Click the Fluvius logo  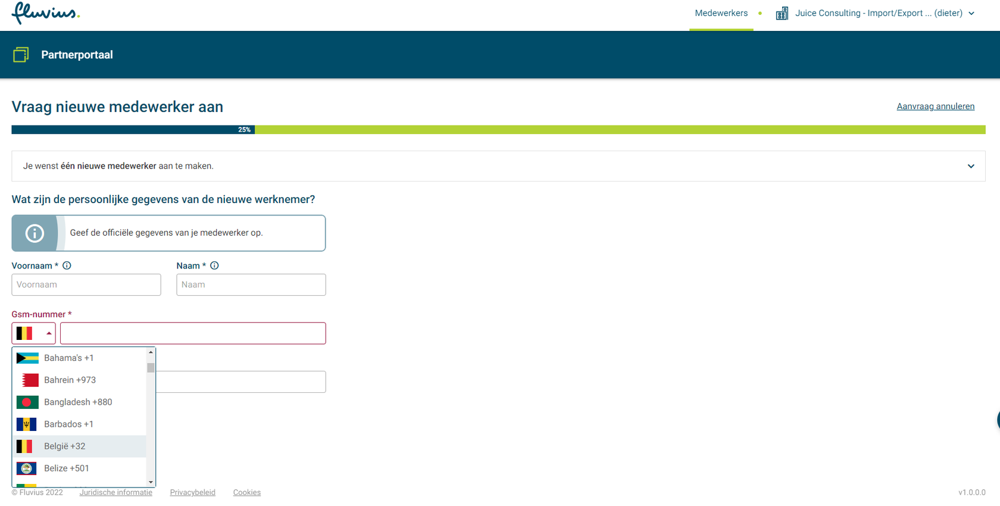click(45, 13)
